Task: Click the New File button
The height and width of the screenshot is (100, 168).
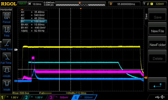Action: click(157, 31)
